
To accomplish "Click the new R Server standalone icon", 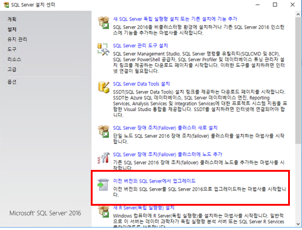I will click(x=103, y=212).
